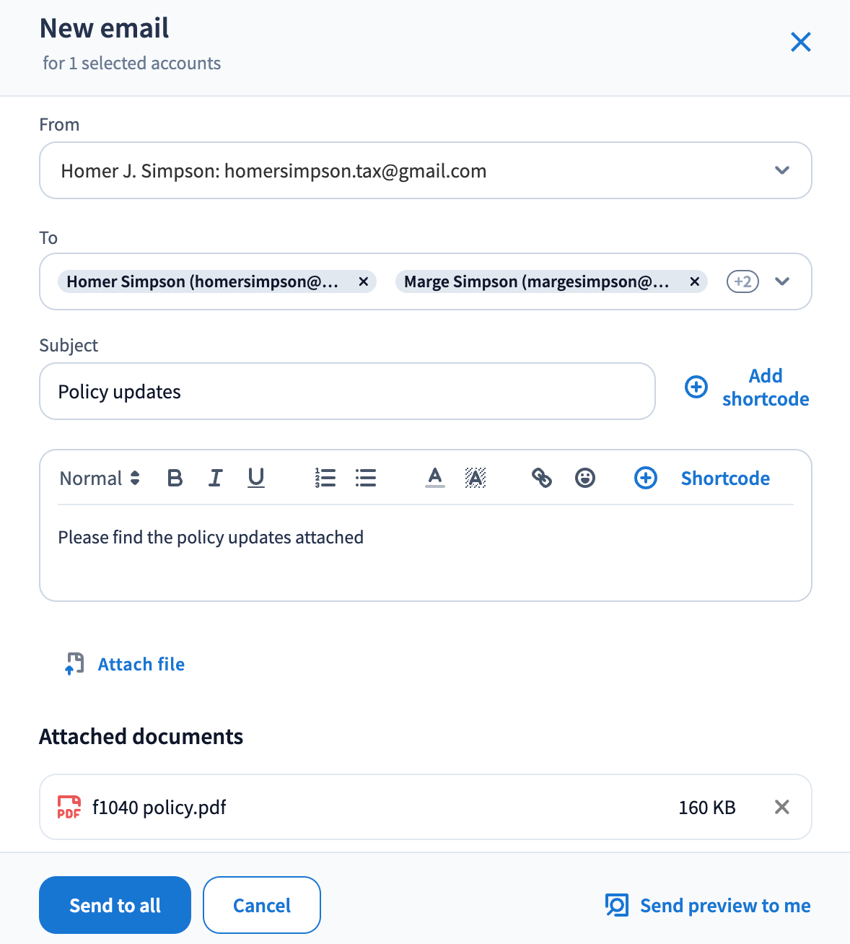This screenshot has width=850, height=944.
Task: Toggle underline formatting
Action: click(256, 478)
